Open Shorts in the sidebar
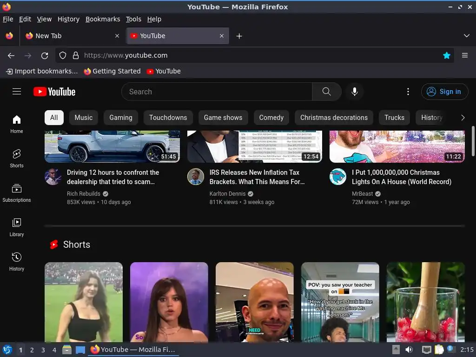 click(x=17, y=159)
